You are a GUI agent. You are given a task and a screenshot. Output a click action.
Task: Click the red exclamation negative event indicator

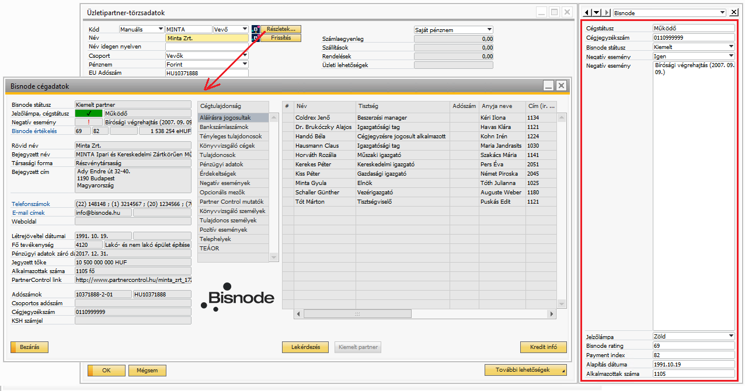click(89, 123)
